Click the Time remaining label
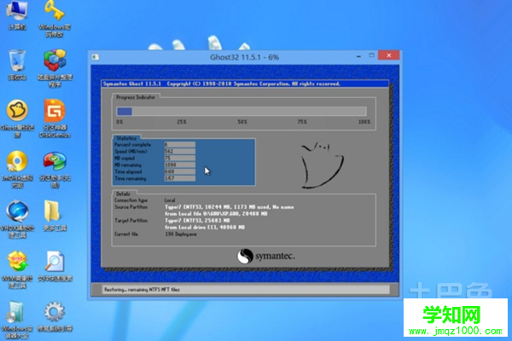 pyautogui.click(x=131, y=179)
